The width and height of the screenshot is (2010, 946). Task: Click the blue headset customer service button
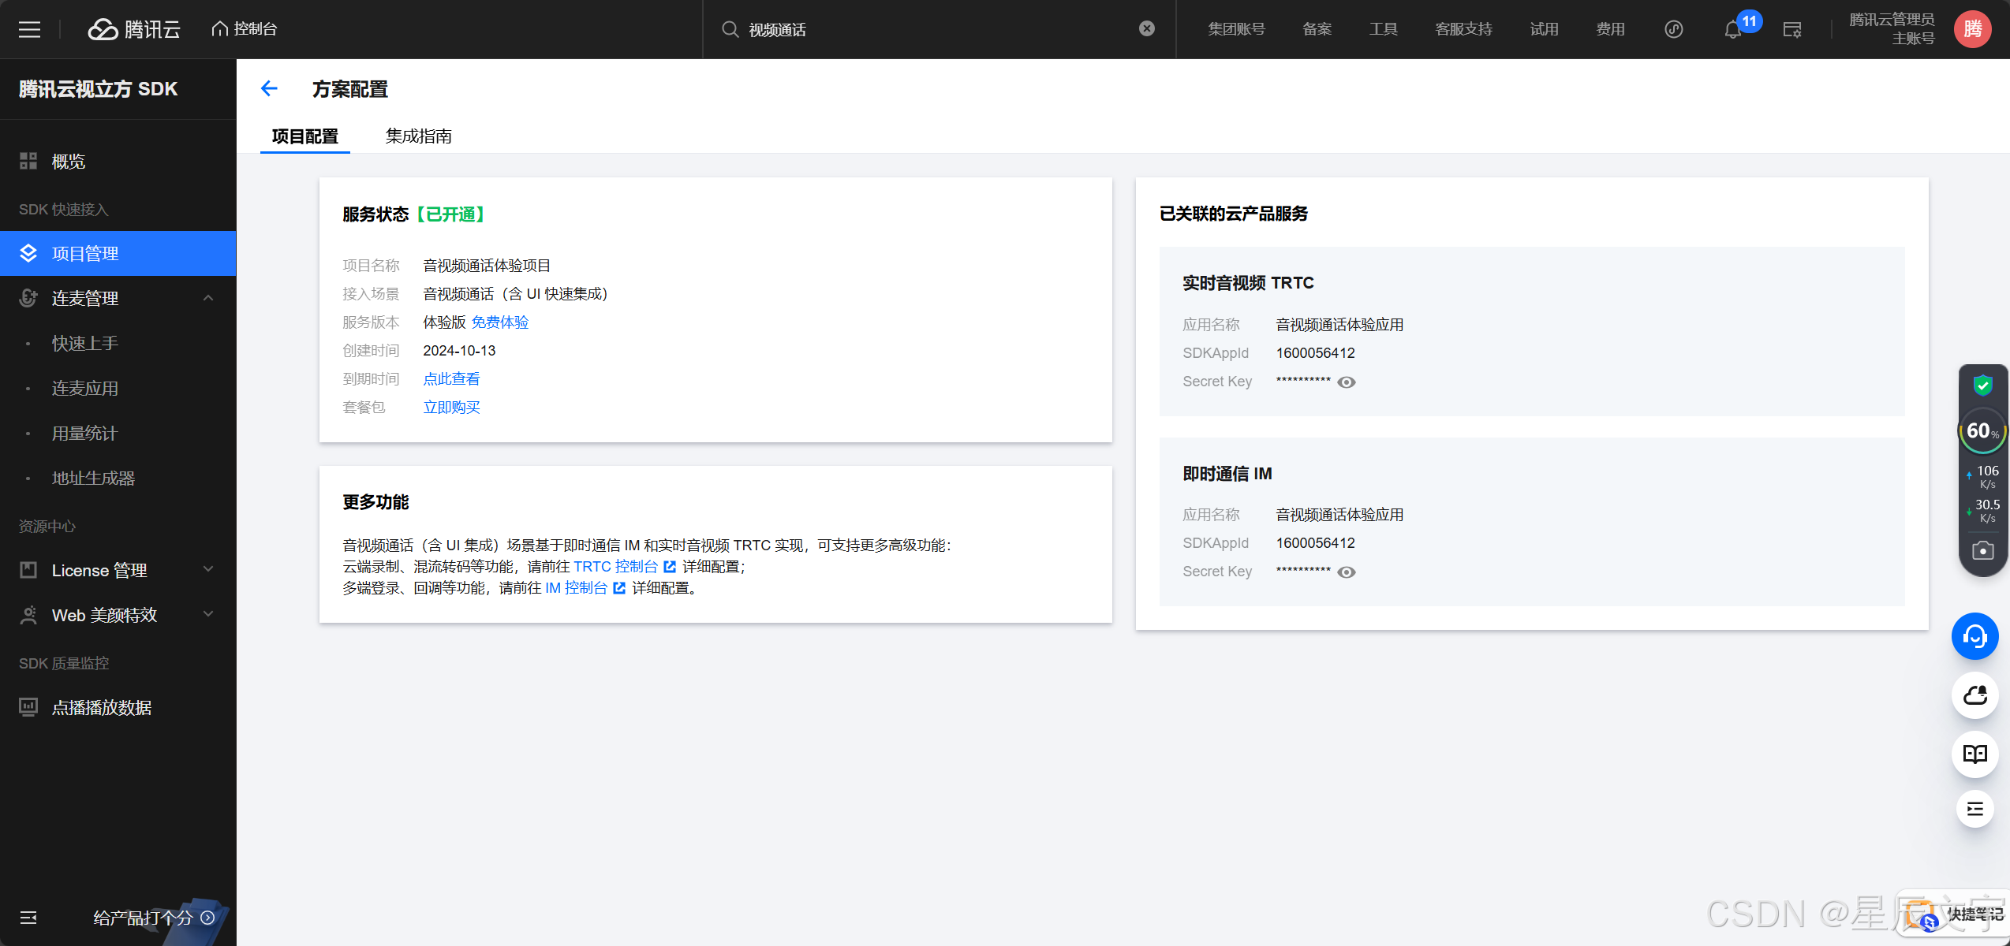pyautogui.click(x=1975, y=636)
